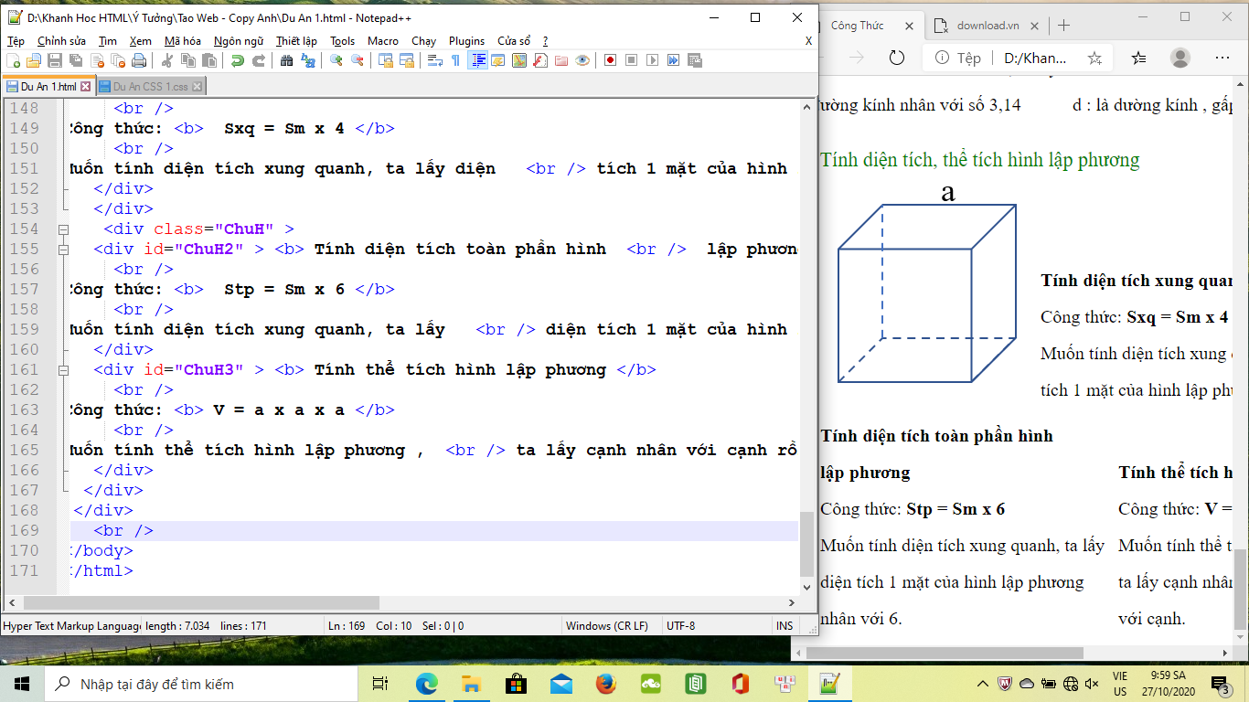Click the Windows search box on taskbar
1249x702 pixels.
[x=201, y=684]
